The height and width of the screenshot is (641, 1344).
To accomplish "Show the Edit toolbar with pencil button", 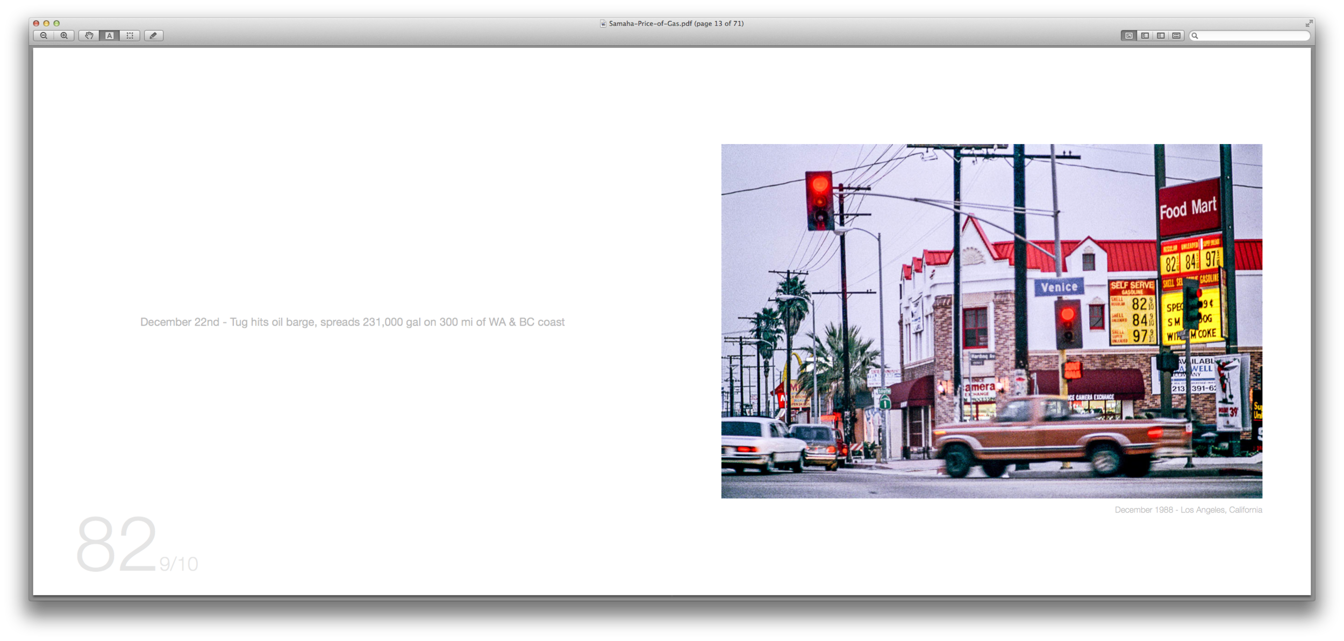I will tap(154, 35).
